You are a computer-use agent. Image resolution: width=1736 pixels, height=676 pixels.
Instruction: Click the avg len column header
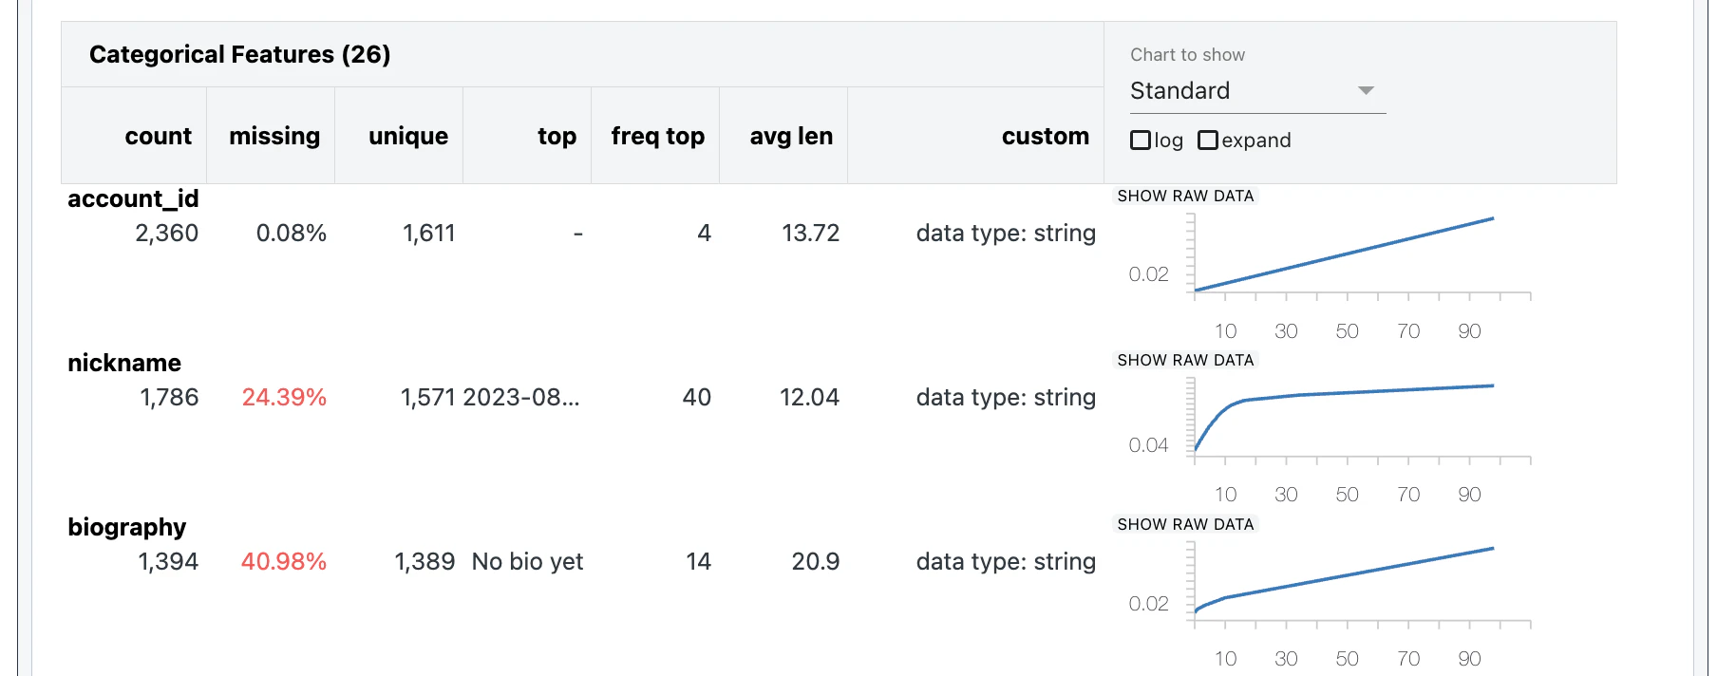pos(791,136)
